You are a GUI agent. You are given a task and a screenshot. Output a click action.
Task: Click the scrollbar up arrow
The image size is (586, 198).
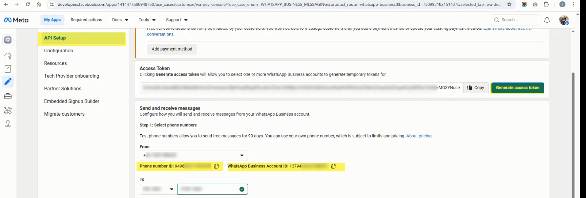coord(573,31)
